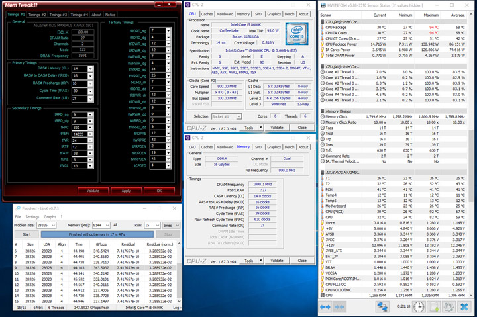Switch to Timings #2 tab in Mem TweakIt
This screenshot has height=317, width=477.
tap(37, 14)
